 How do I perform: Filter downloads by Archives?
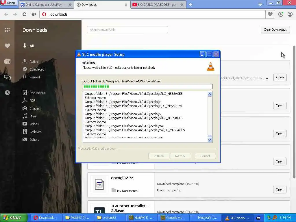[x=32, y=132]
